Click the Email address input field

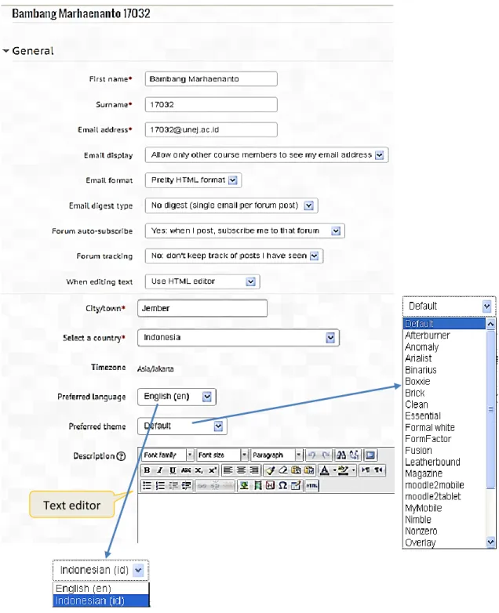click(211, 130)
